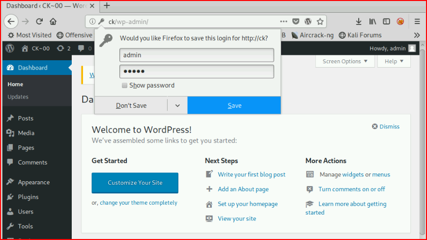The width and height of the screenshot is (427, 240).
Task: Open Updates submenu item
Action: (18, 96)
